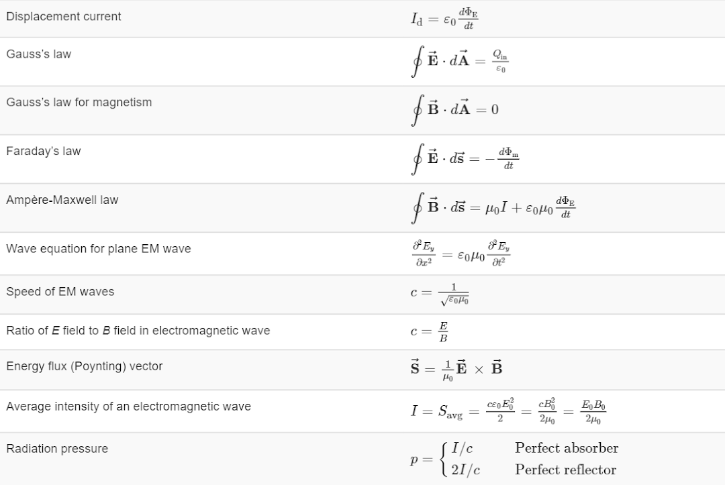Screen dimensions: 725x485
Task: Click the magnetism integral equation equal to zero
Action: click(455, 110)
